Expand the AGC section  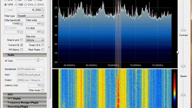point(4,94)
